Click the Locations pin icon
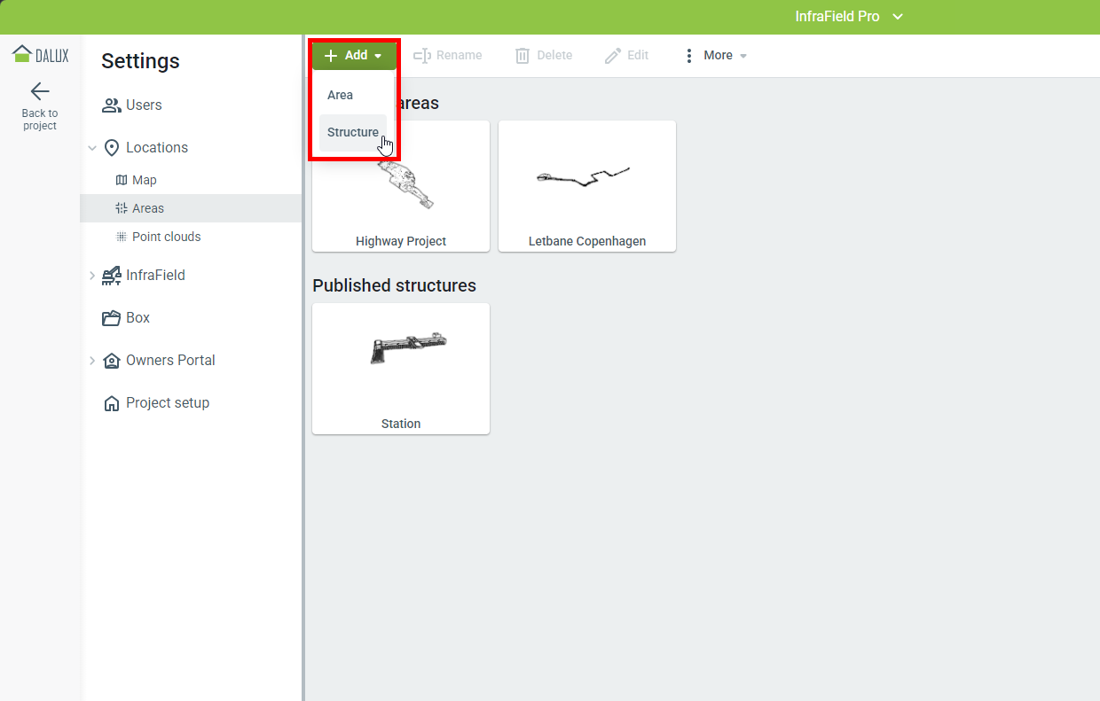 (x=112, y=148)
